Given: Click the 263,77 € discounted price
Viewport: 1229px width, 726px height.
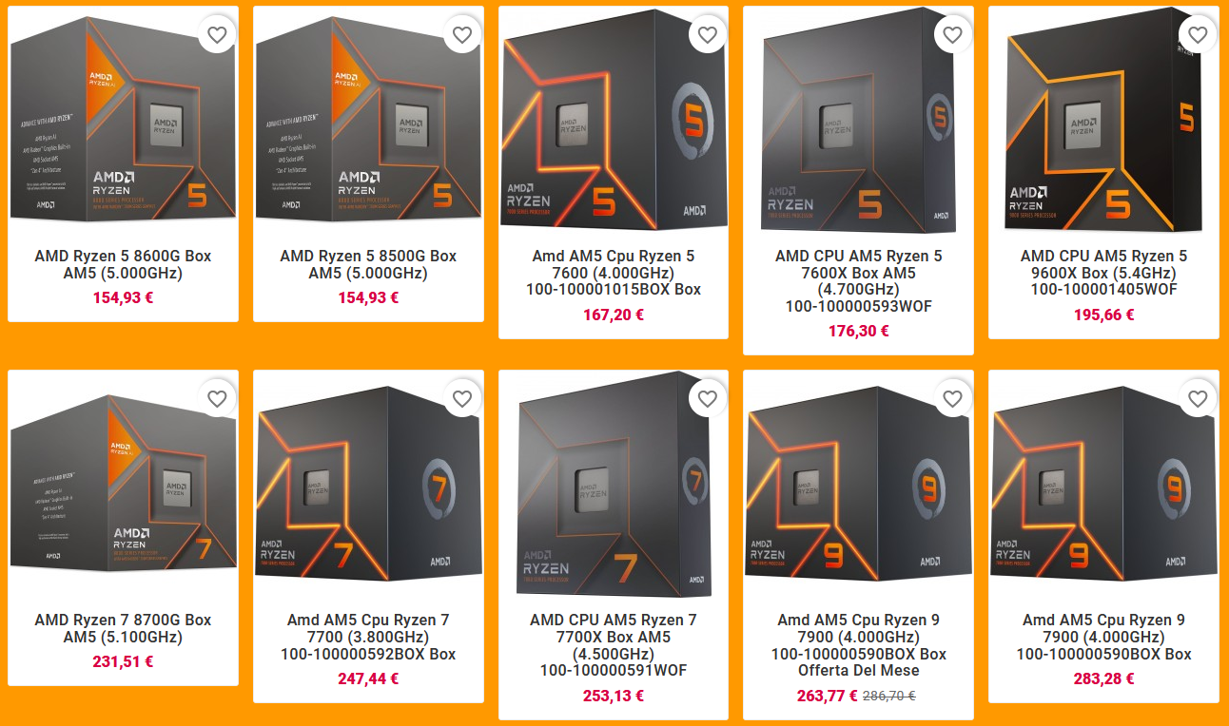Looking at the screenshot, I should point(828,696).
